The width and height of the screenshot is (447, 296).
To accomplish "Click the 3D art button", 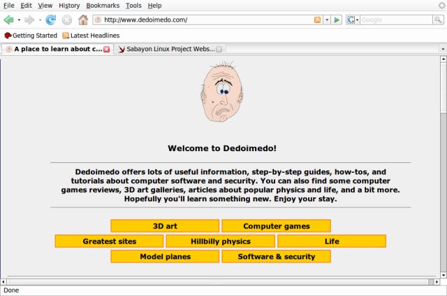I will pos(165,226).
